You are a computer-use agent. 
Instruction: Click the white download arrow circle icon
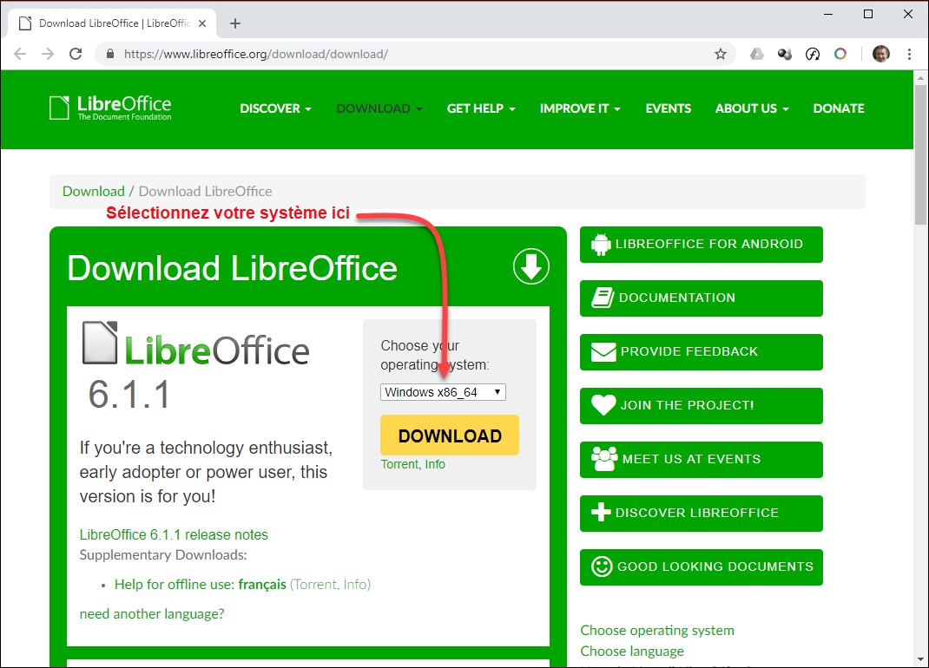click(531, 267)
